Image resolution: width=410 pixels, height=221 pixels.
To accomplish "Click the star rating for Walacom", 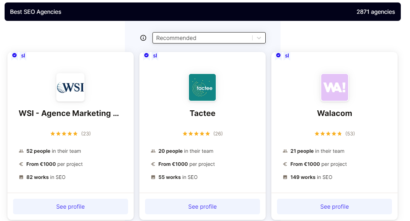I will click(x=328, y=134).
